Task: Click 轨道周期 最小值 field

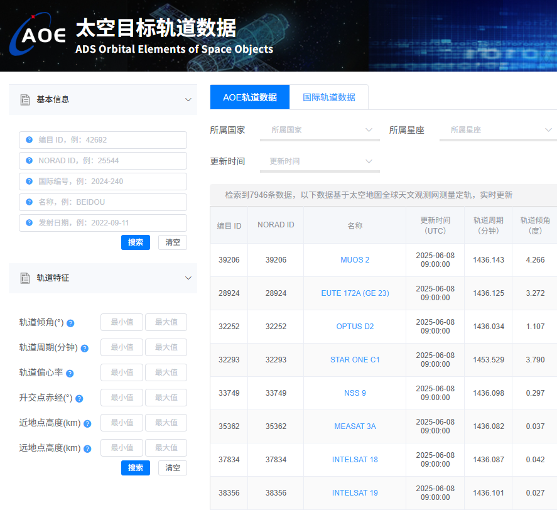Action: point(122,347)
